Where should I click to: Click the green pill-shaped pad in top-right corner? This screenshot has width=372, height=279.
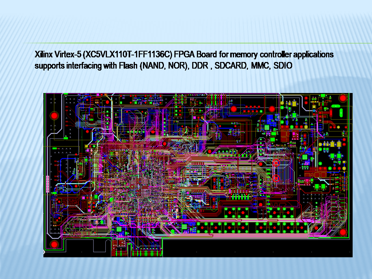[341, 112]
